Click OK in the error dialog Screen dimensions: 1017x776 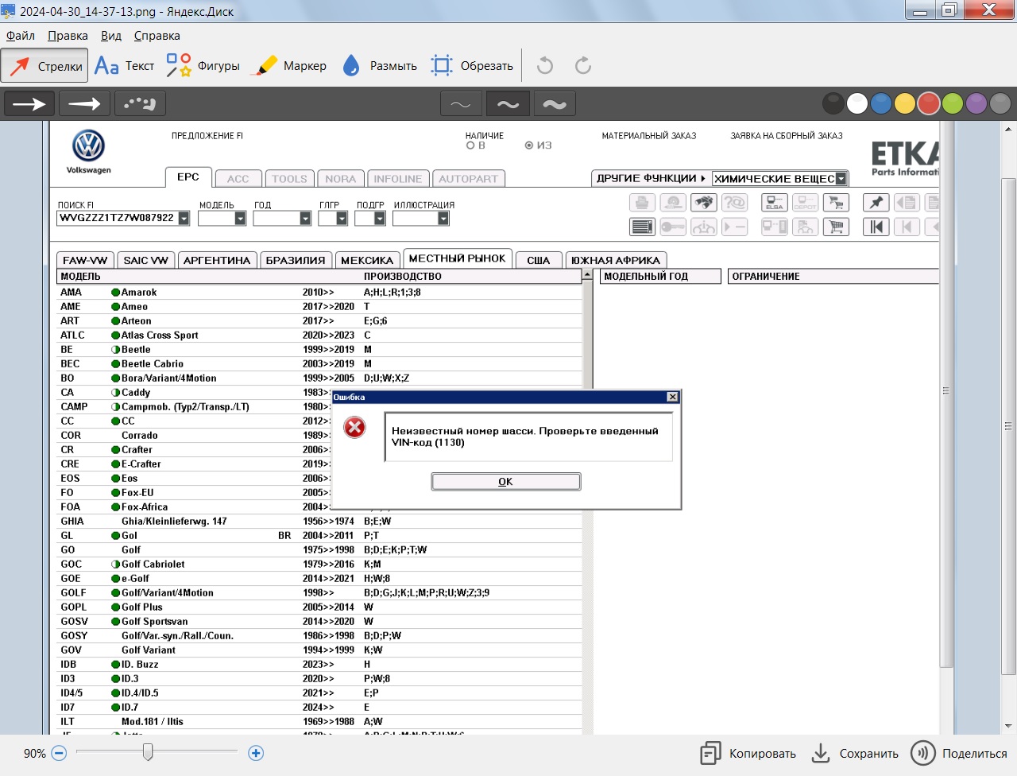point(506,482)
